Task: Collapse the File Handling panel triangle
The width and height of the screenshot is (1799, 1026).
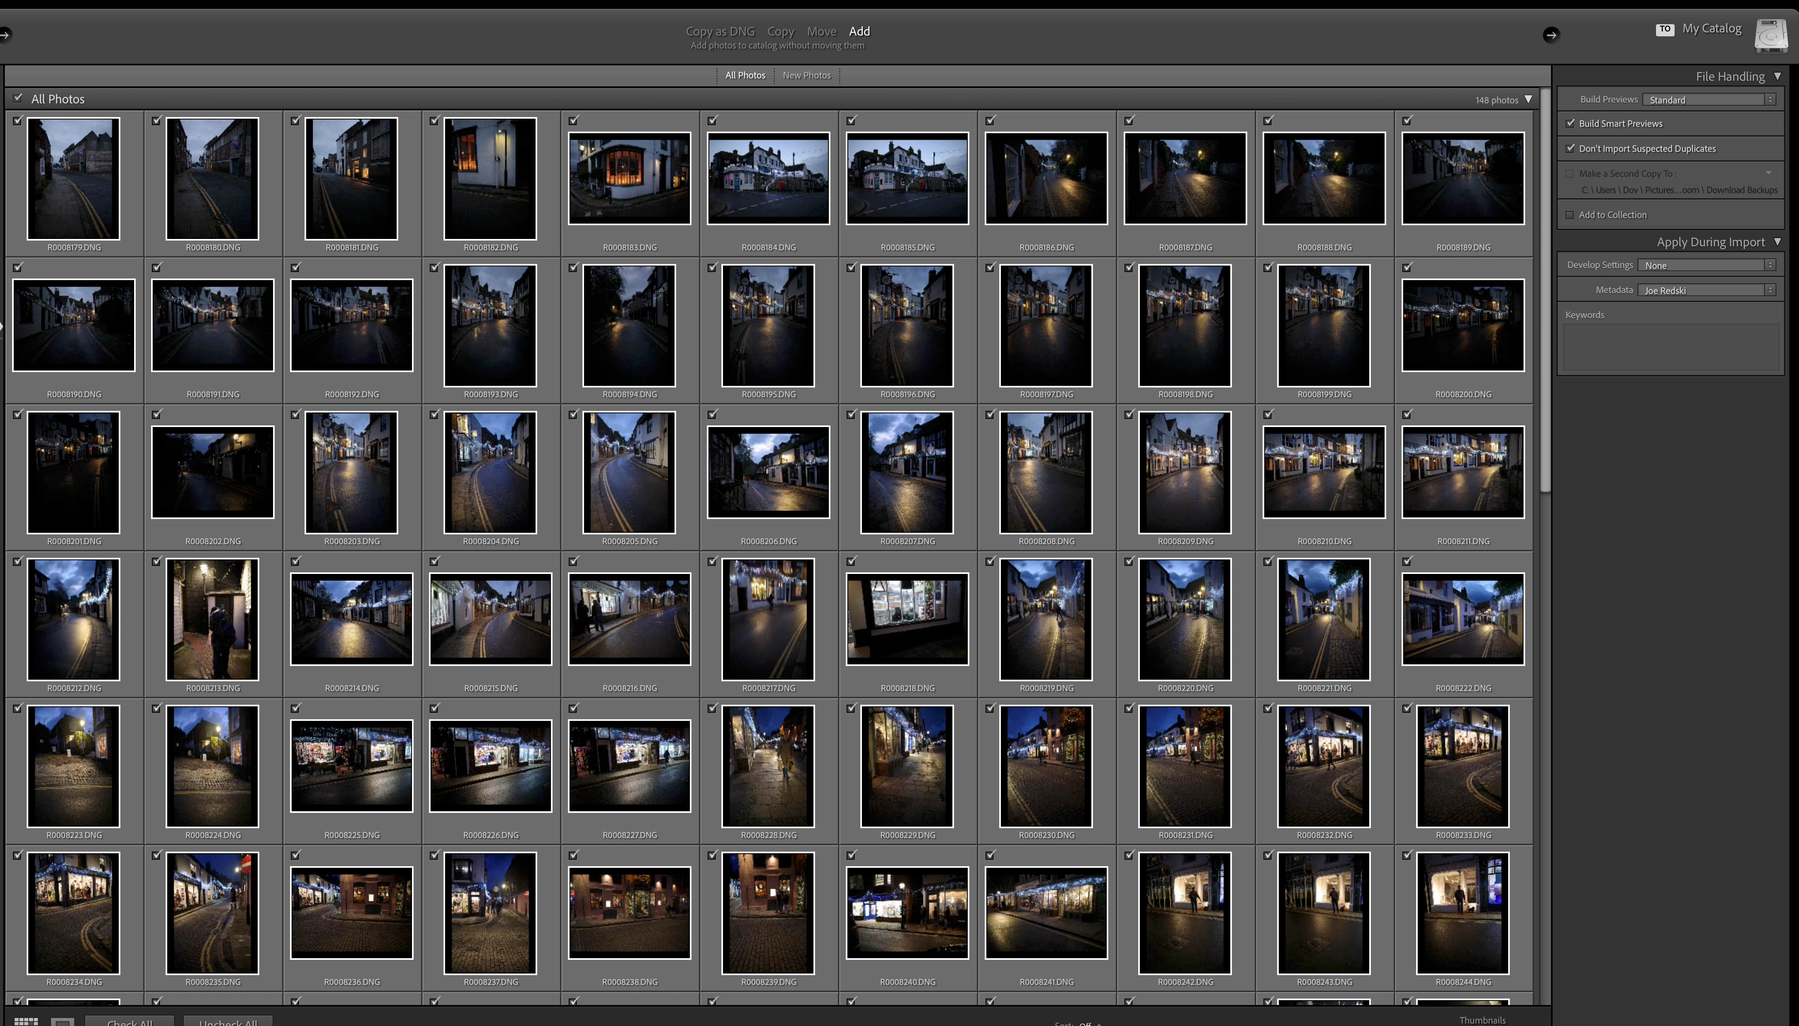Action: (x=1777, y=76)
